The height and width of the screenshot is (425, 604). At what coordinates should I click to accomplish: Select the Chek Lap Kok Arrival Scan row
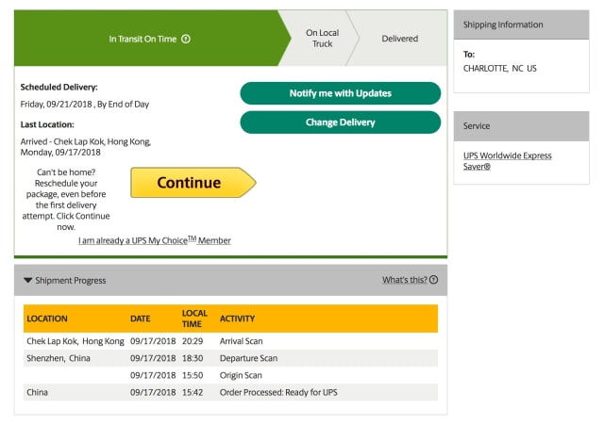(x=230, y=341)
